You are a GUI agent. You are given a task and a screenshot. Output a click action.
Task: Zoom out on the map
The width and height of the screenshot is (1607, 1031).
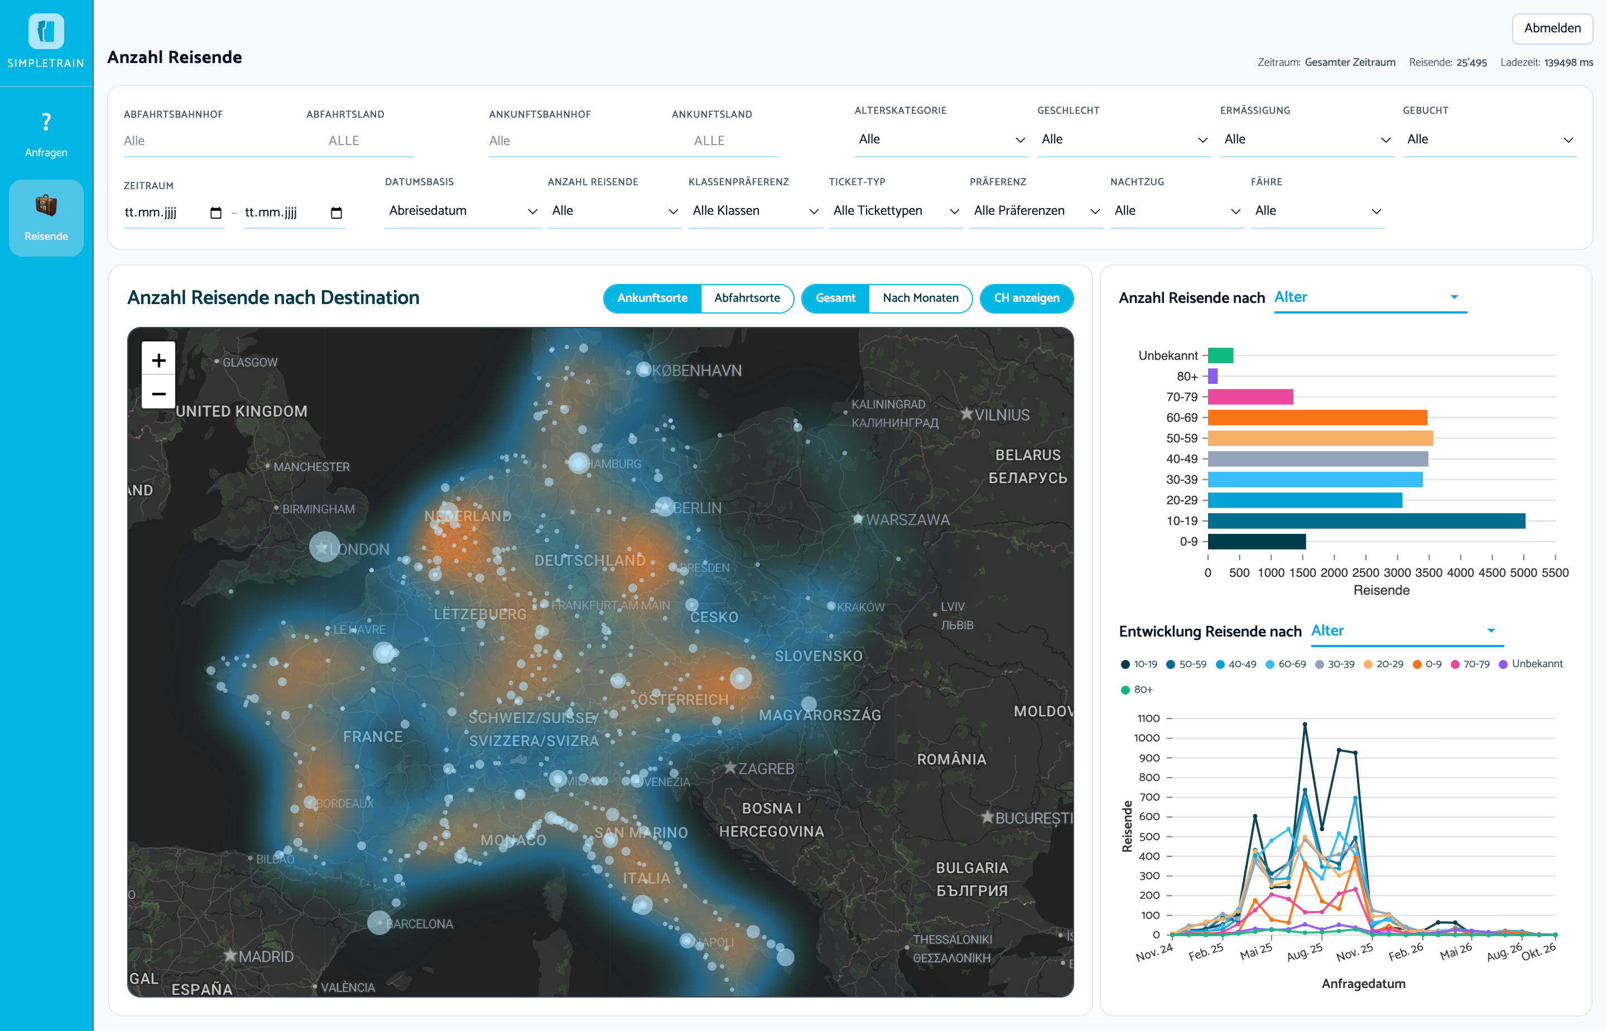click(158, 393)
